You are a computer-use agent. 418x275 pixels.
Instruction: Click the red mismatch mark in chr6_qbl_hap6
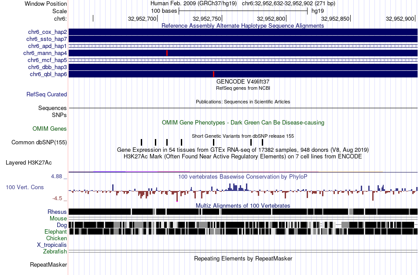[213, 74]
